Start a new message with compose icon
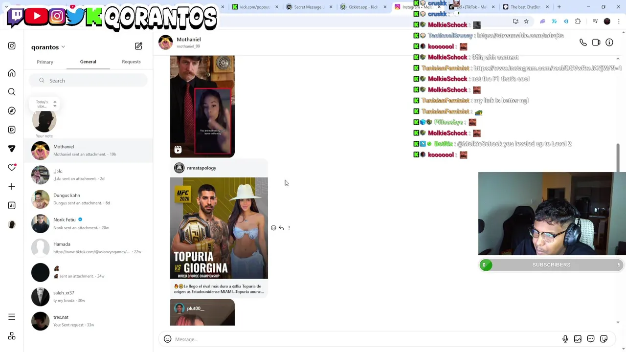Viewport: 626px width, 352px height. [x=138, y=46]
